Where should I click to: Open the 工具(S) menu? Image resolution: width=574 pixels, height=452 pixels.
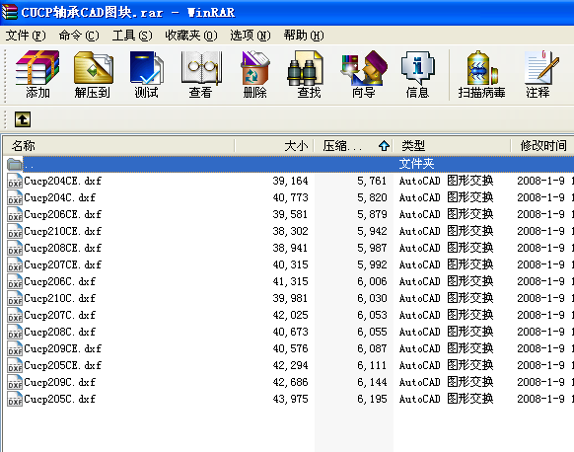(x=132, y=36)
